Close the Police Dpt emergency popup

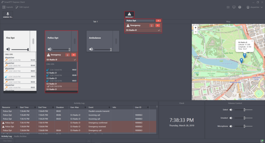pos(158,21)
